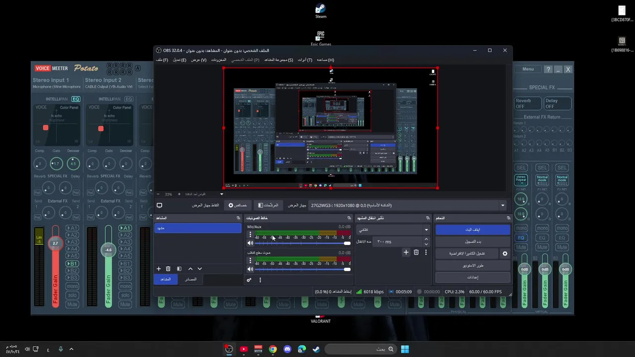Open Mic/Aux options three-dot menu

(250, 235)
